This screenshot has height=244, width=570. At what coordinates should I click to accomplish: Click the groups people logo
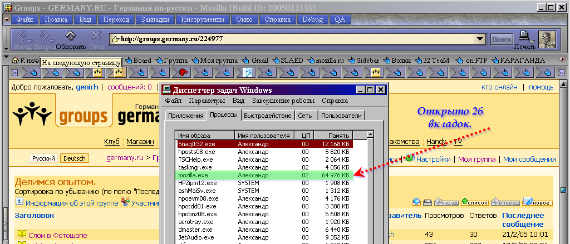(32, 113)
